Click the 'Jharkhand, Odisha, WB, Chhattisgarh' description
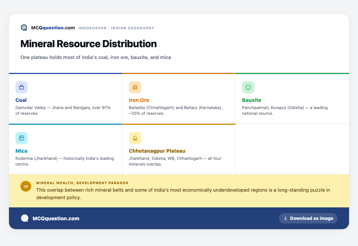Image resolution: width=358 pixels, height=246 pixels. pos(175,161)
